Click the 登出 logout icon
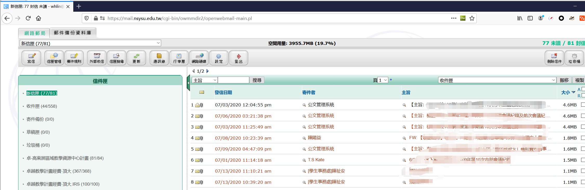 click(x=239, y=58)
